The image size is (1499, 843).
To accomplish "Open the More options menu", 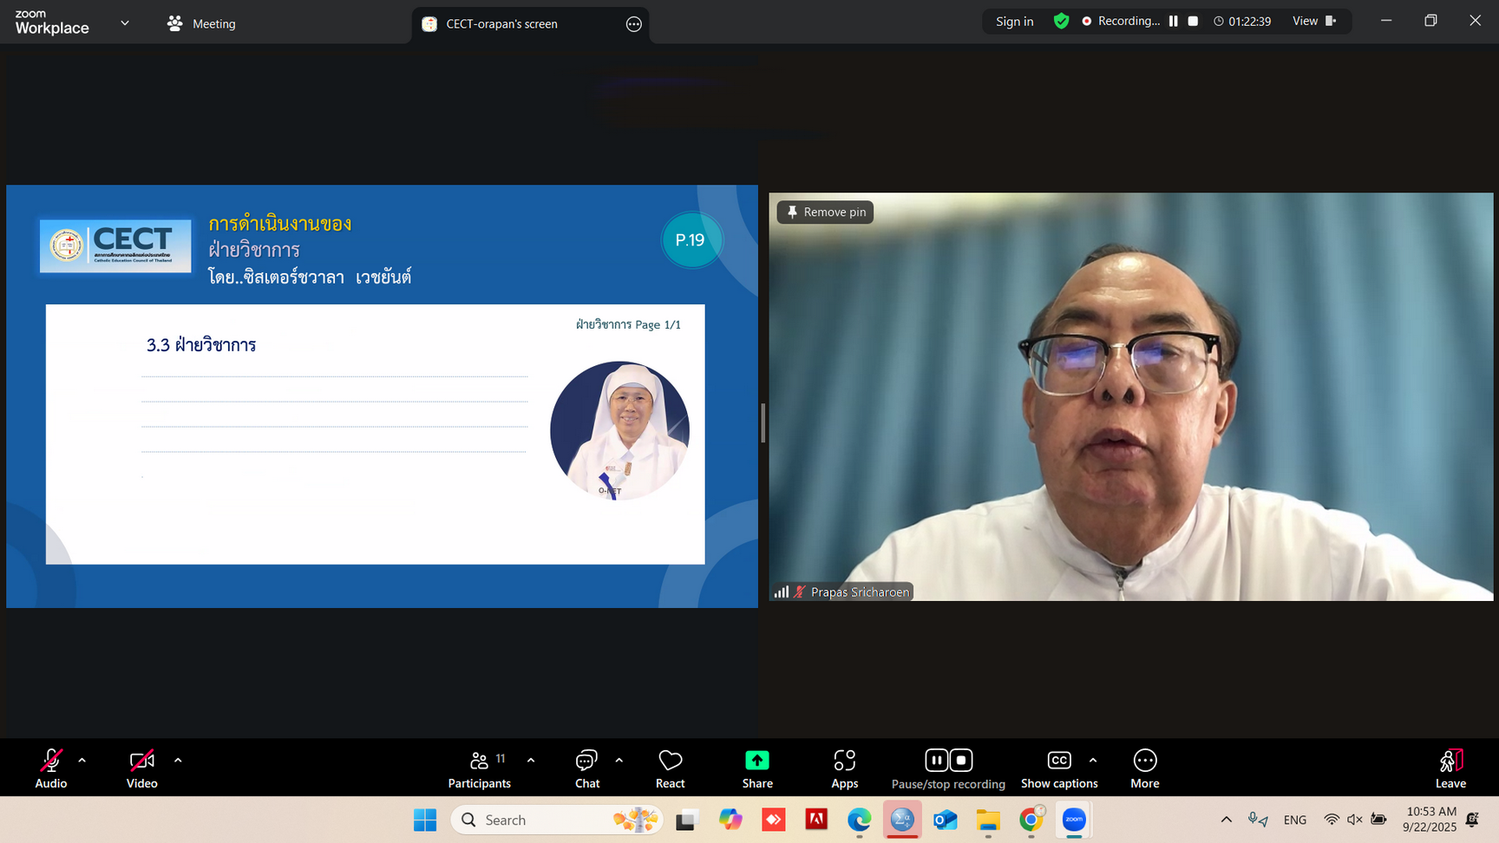I will click(1144, 768).
